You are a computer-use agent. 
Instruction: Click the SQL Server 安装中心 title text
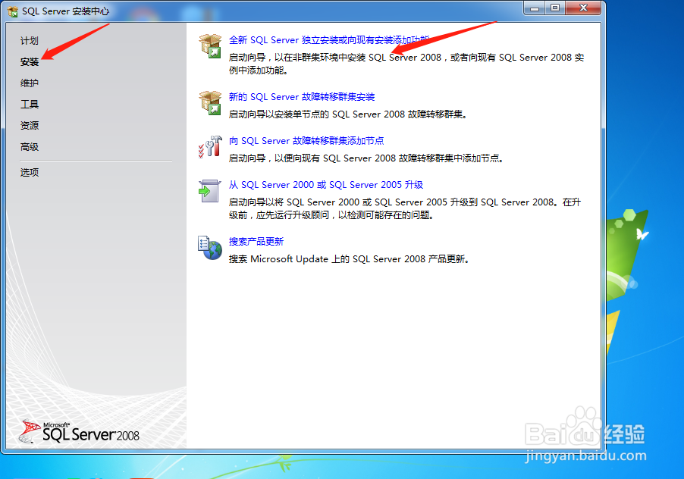(65, 11)
